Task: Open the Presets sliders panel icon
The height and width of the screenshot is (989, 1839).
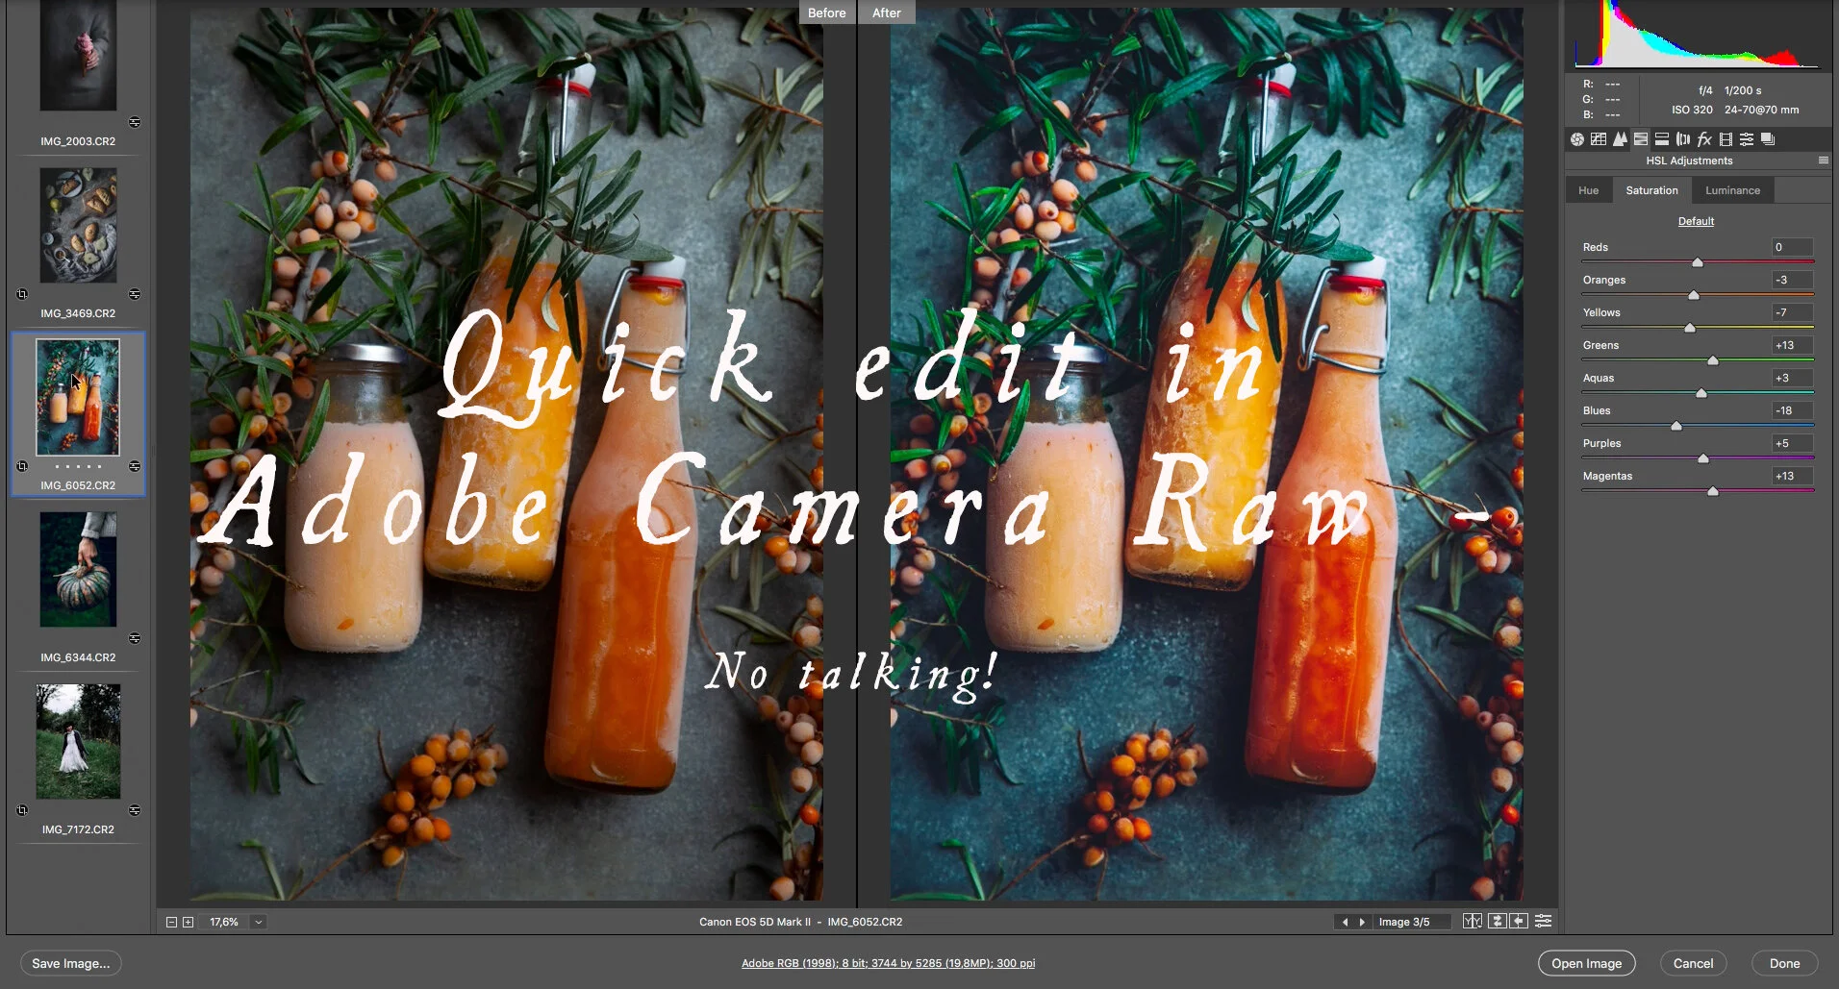Action: click(x=1747, y=139)
